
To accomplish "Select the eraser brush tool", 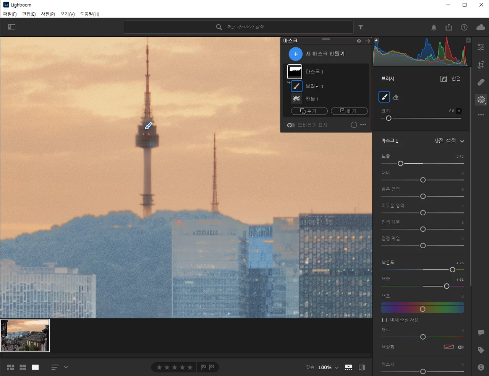I will [x=396, y=97].
